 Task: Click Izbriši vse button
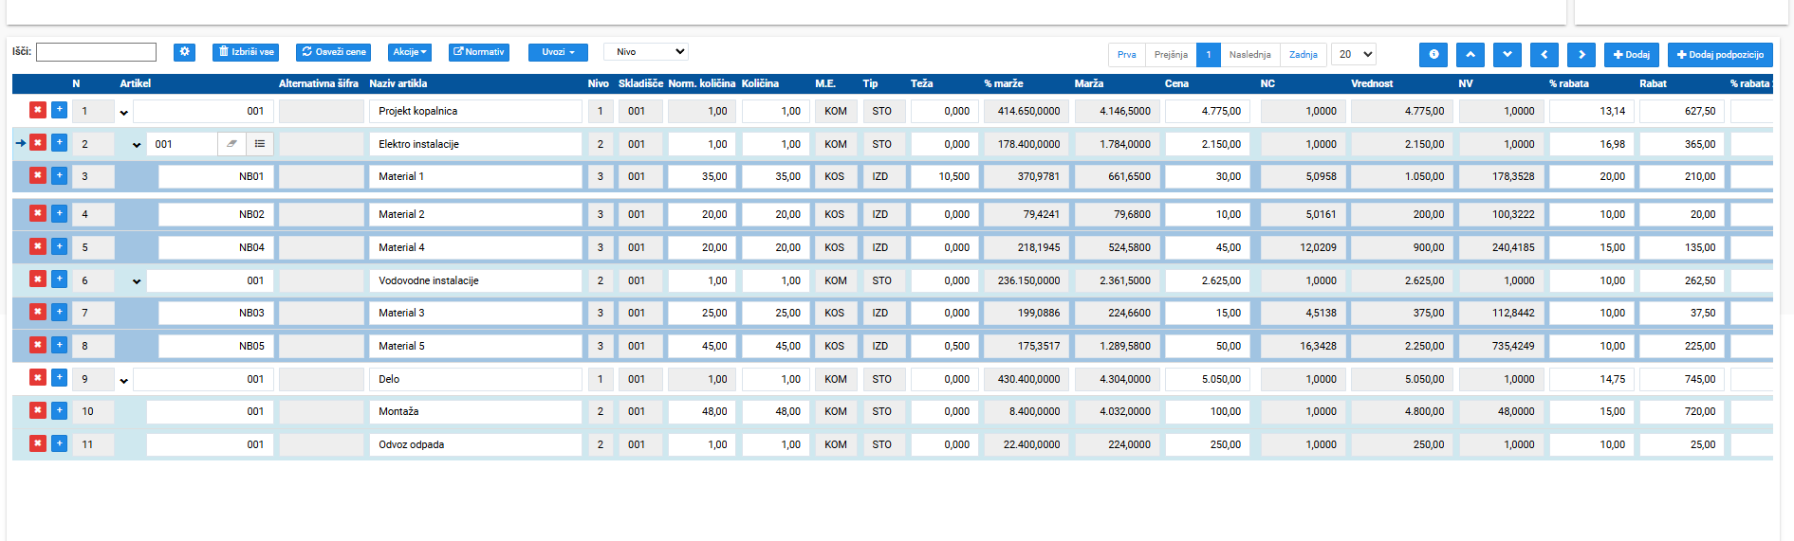tap(246, 52)
